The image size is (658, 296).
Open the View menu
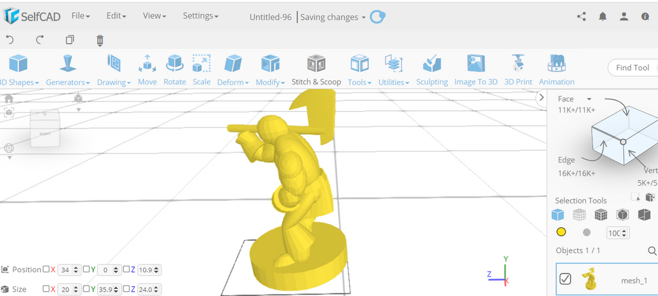[x=154, y=16]
